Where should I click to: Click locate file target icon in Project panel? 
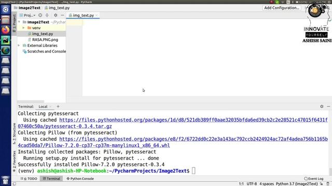click(x=40, y=15)
